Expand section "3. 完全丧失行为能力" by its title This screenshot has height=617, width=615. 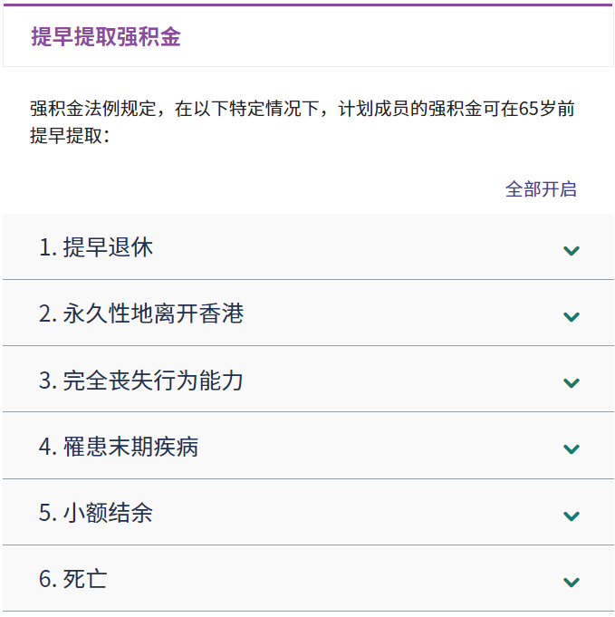click(x=141, y=380)
